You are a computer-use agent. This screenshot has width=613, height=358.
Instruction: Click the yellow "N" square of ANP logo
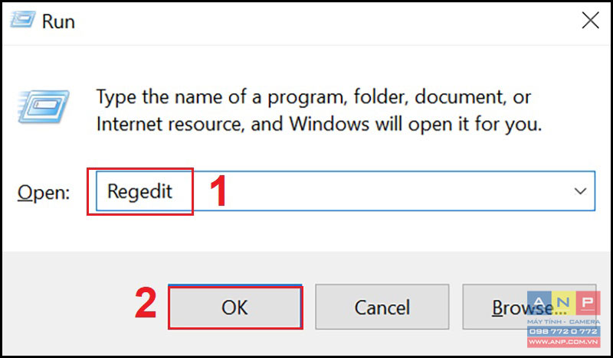[x=563, y=303]
